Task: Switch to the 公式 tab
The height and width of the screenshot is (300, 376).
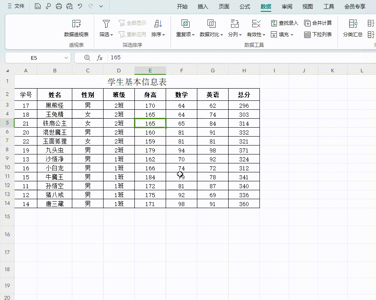Action: [x=245, y=7]
